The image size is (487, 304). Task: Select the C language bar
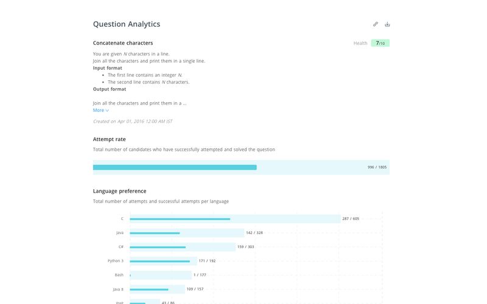point(234,219)
